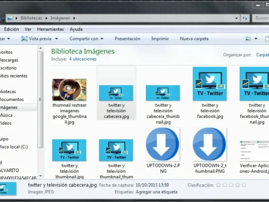Viewport: 269px width, 202px height.
Task: Open the address bar history dropdown arrow
Action: (x=236, y=18)
